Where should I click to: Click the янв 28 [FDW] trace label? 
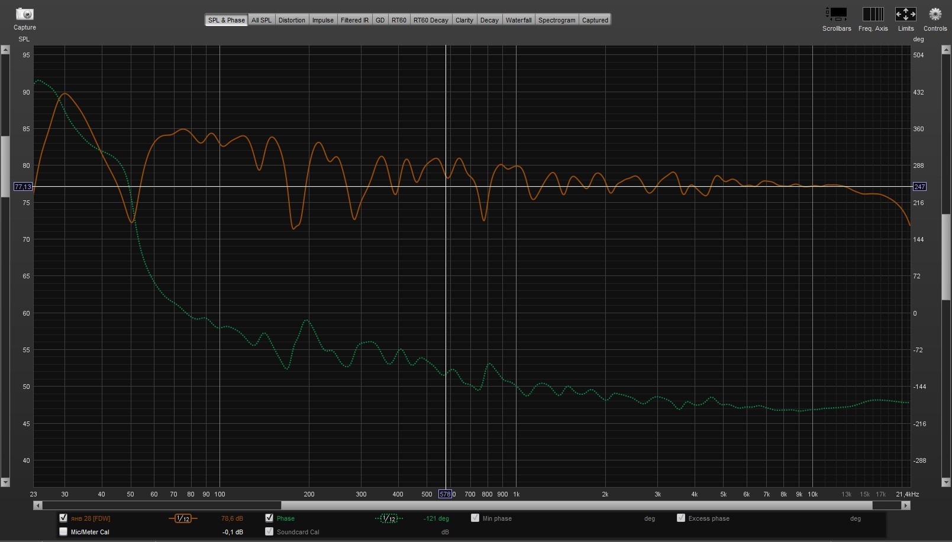pyautogui.click(x=91, y=518)
